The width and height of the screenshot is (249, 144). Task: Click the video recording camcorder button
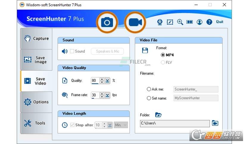click(x=135, y=22)
